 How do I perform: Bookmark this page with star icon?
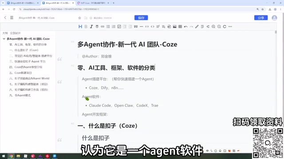coord(262,9)
